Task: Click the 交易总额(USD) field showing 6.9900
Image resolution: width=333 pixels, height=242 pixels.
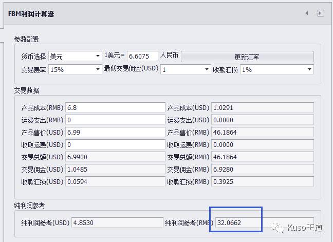Action: [x=115, y=157]
